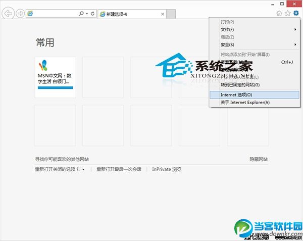Click the 寻找你可能喜欢的其他网站 link
The width and height of the screenshot is (303, 241).
coord(62,159)
